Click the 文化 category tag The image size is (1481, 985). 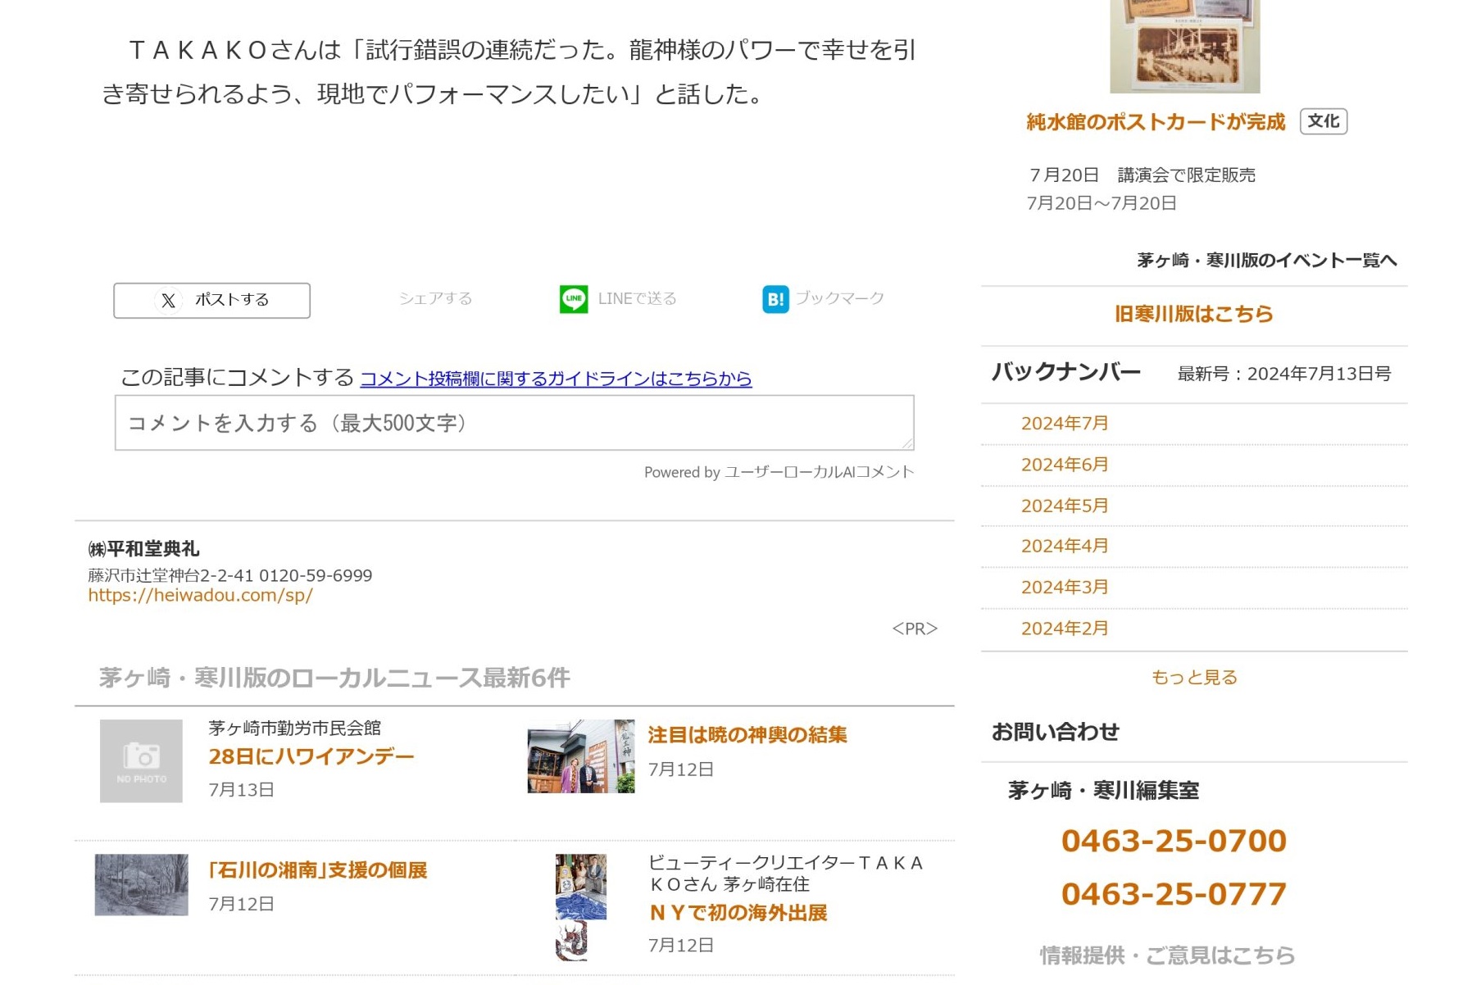1324,121
